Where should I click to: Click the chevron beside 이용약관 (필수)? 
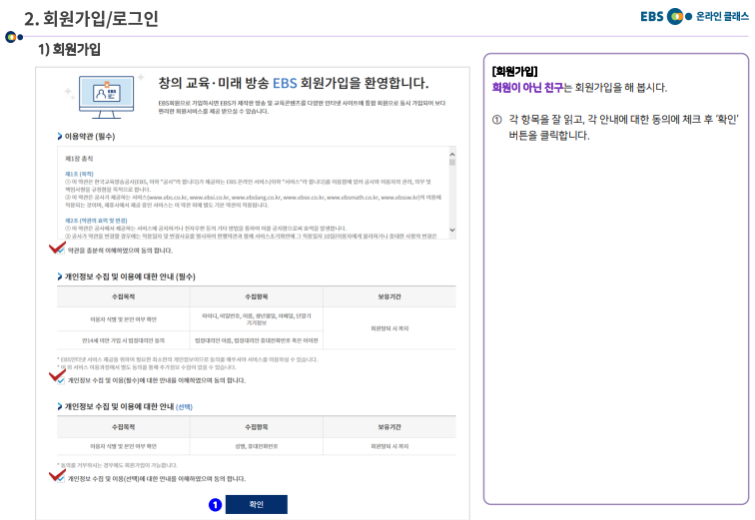pos(60,137)
